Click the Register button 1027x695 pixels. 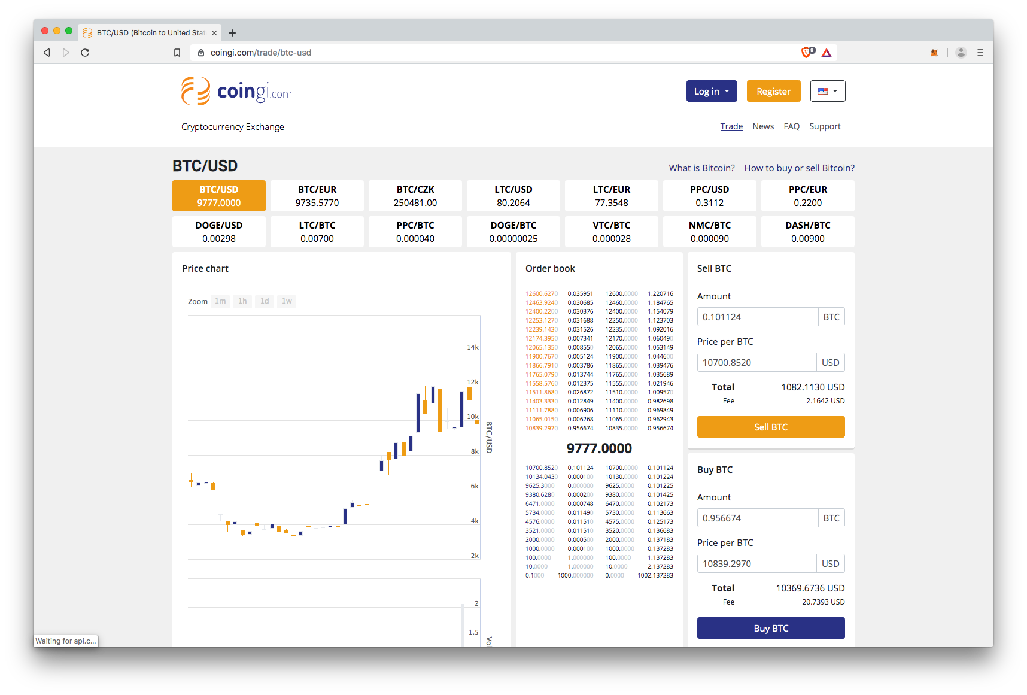click(773, 91)
